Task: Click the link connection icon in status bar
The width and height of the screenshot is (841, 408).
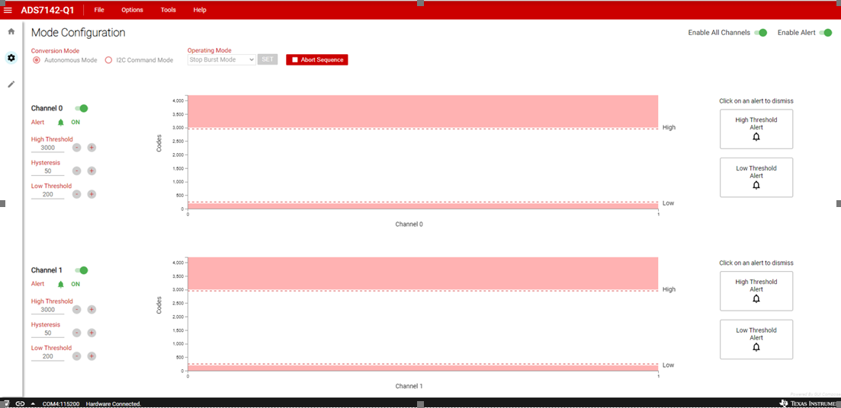Action: [20, 403]
